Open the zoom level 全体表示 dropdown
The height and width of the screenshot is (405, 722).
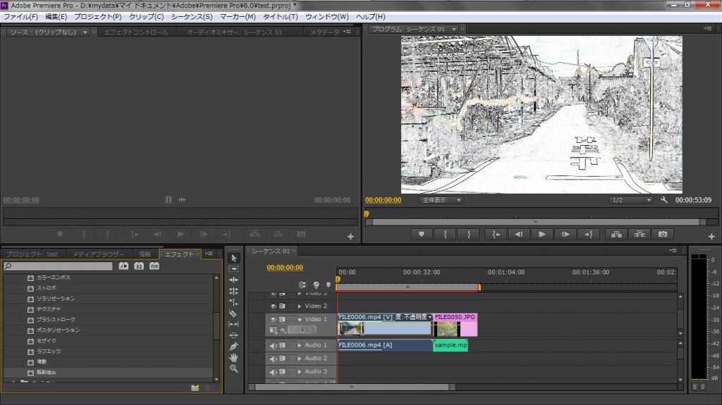pyautogui.click(x=441, y=200)
